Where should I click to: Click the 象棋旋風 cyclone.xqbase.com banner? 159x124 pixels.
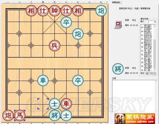point(135,119)
